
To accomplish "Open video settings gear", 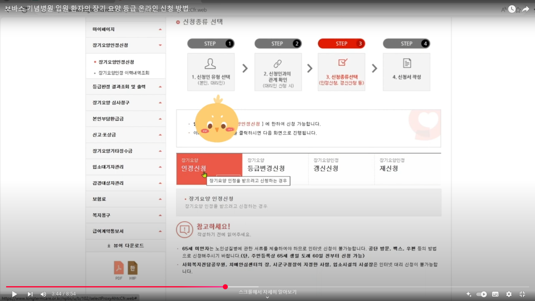I will (x=509, y=294).
